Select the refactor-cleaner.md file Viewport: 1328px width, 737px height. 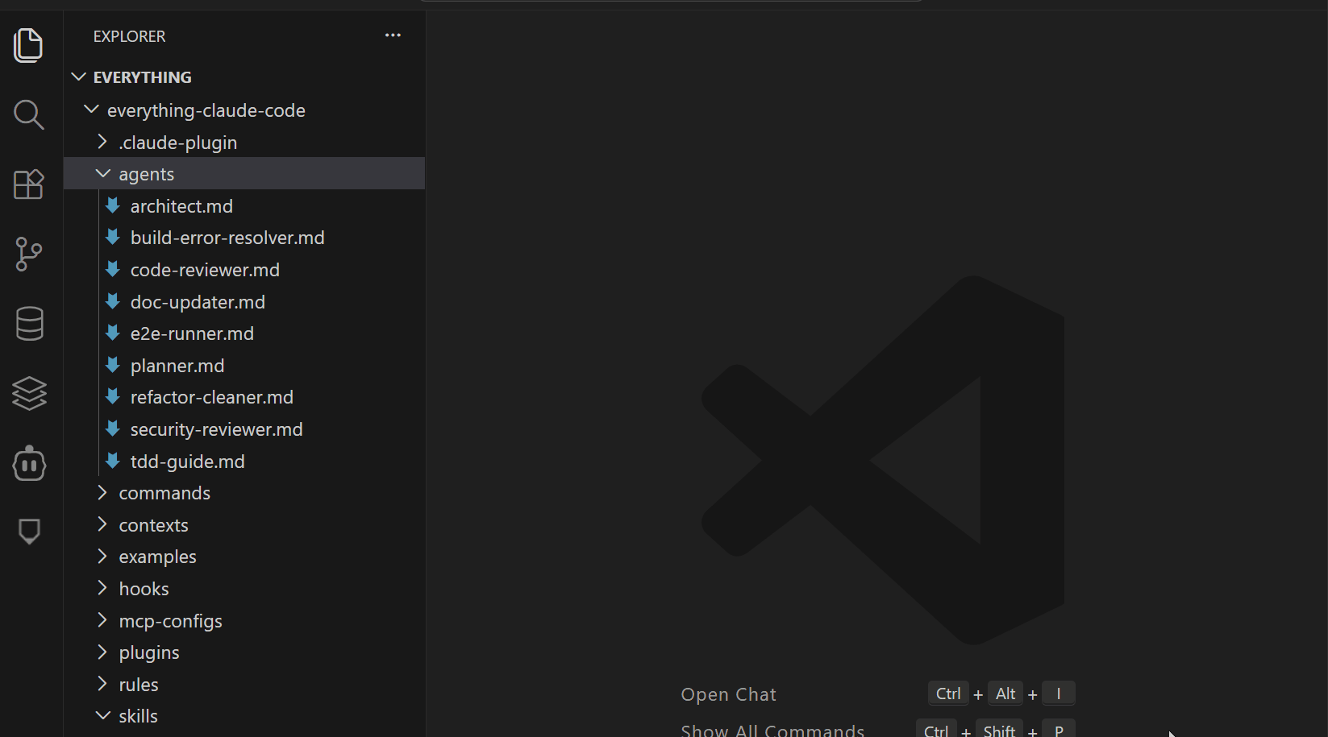[x=212, y=397]
